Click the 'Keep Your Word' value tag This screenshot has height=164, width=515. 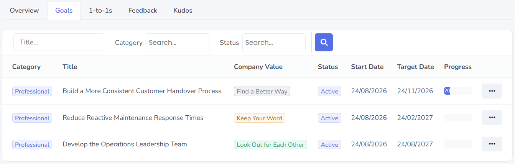[x=260, y=118]
